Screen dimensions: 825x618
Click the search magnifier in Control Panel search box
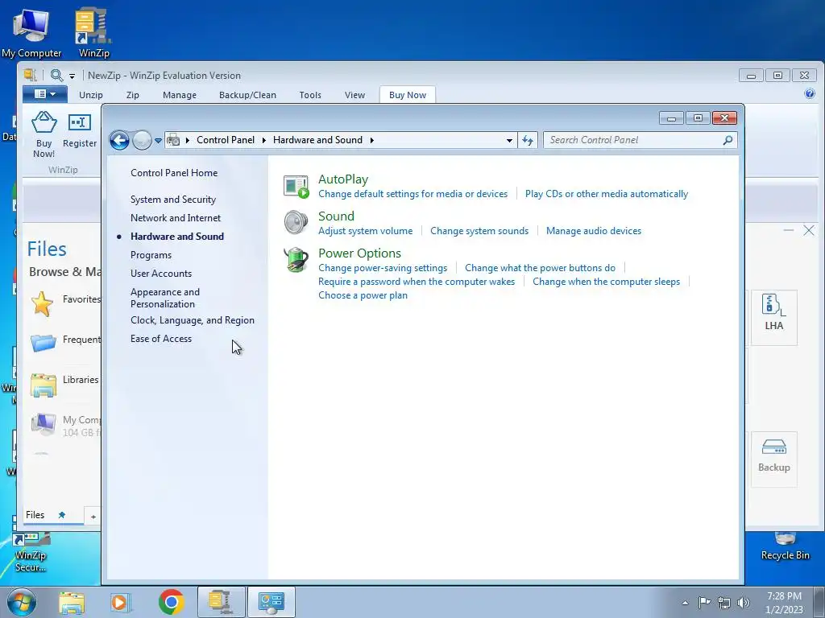pyautogui.click(x=728, y=140)
